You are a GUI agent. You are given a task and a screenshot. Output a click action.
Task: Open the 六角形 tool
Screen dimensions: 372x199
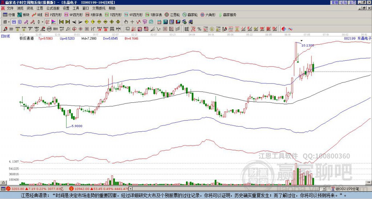coord(208,15)
